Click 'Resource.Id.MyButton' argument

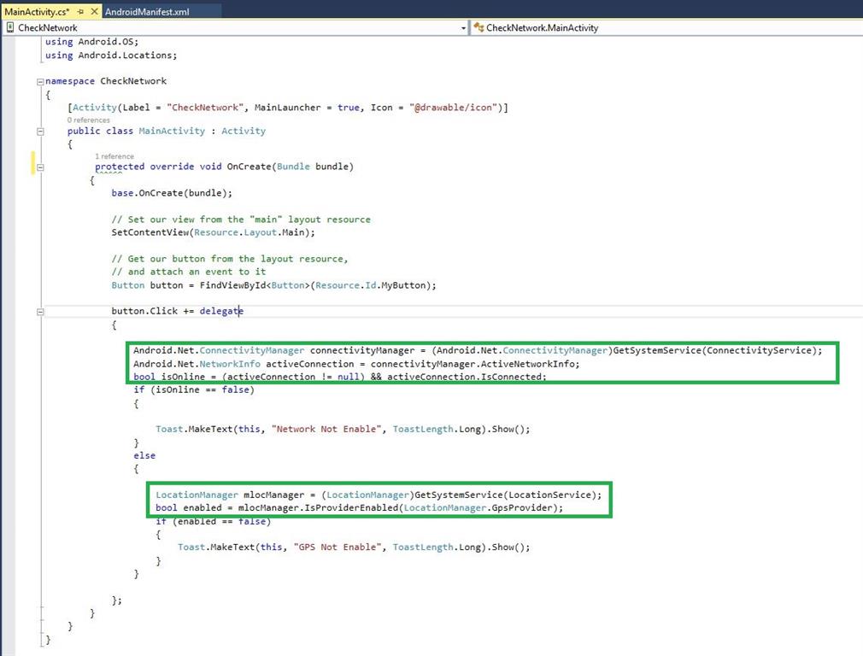tap(371, 285)
